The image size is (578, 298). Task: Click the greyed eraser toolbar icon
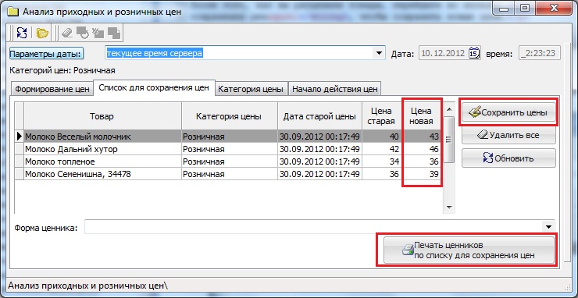click(67, 33)
